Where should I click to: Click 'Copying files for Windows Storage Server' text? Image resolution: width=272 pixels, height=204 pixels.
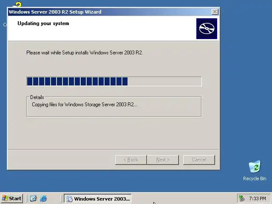85,105
